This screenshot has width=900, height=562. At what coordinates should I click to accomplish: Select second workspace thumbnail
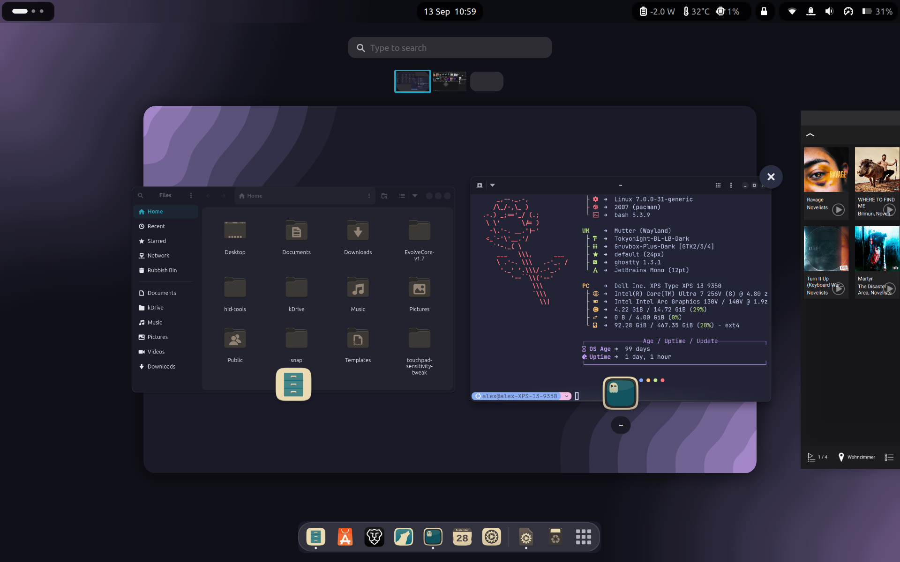pyautogui.click(x=450, y=81)
